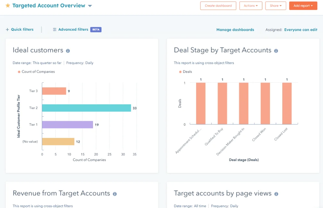Click the Create dashboard button
Screen dimensions: 323x208
[218, 6]
